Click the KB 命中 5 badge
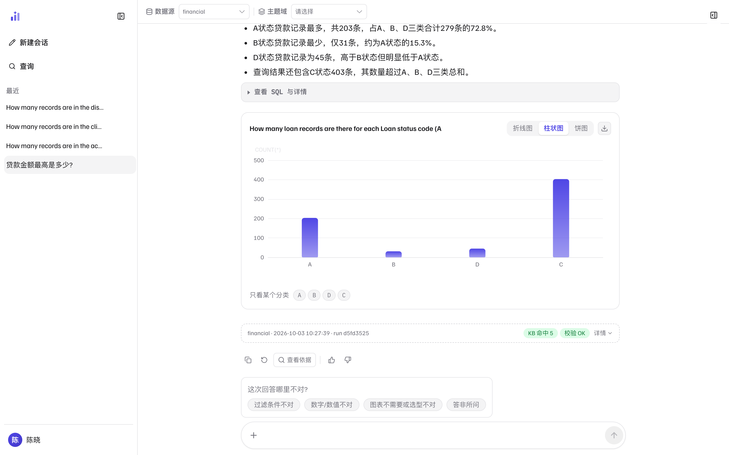This screenshot has height=455, width=729. pyautogui.click(x=540, y=333)
